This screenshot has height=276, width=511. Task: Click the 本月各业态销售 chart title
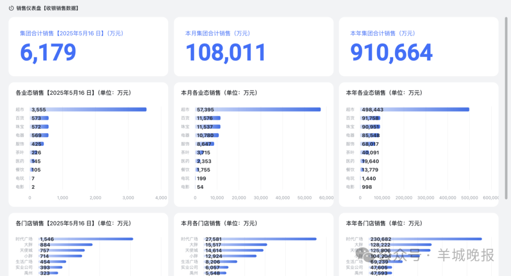(x=219, y=93)
